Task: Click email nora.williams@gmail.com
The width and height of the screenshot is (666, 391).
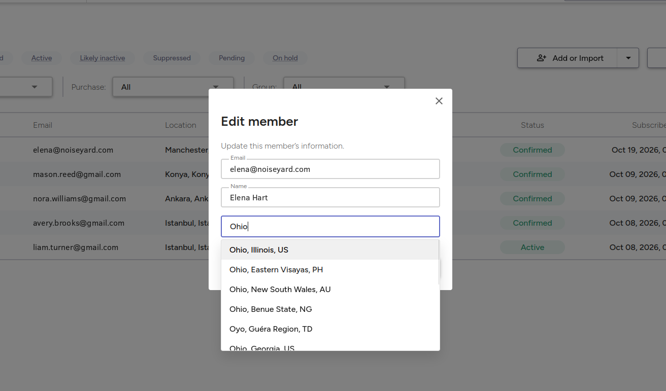Action: (x=80, y=199)
